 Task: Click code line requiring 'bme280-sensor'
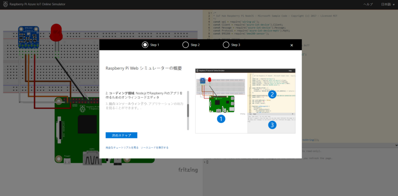click(241, 33)
